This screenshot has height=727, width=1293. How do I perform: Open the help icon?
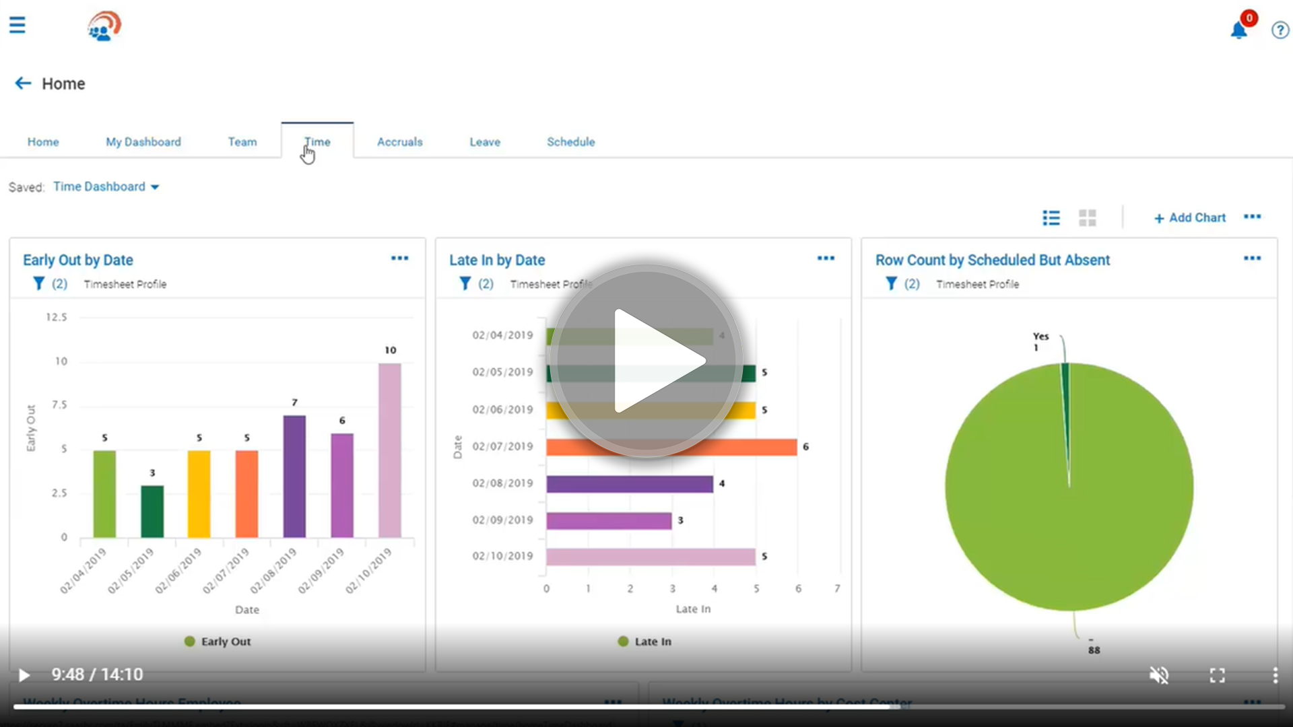click(1280, 30)
